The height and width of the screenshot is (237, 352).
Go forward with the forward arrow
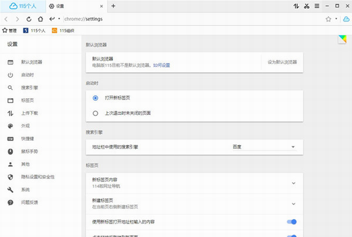coord(17,19)
